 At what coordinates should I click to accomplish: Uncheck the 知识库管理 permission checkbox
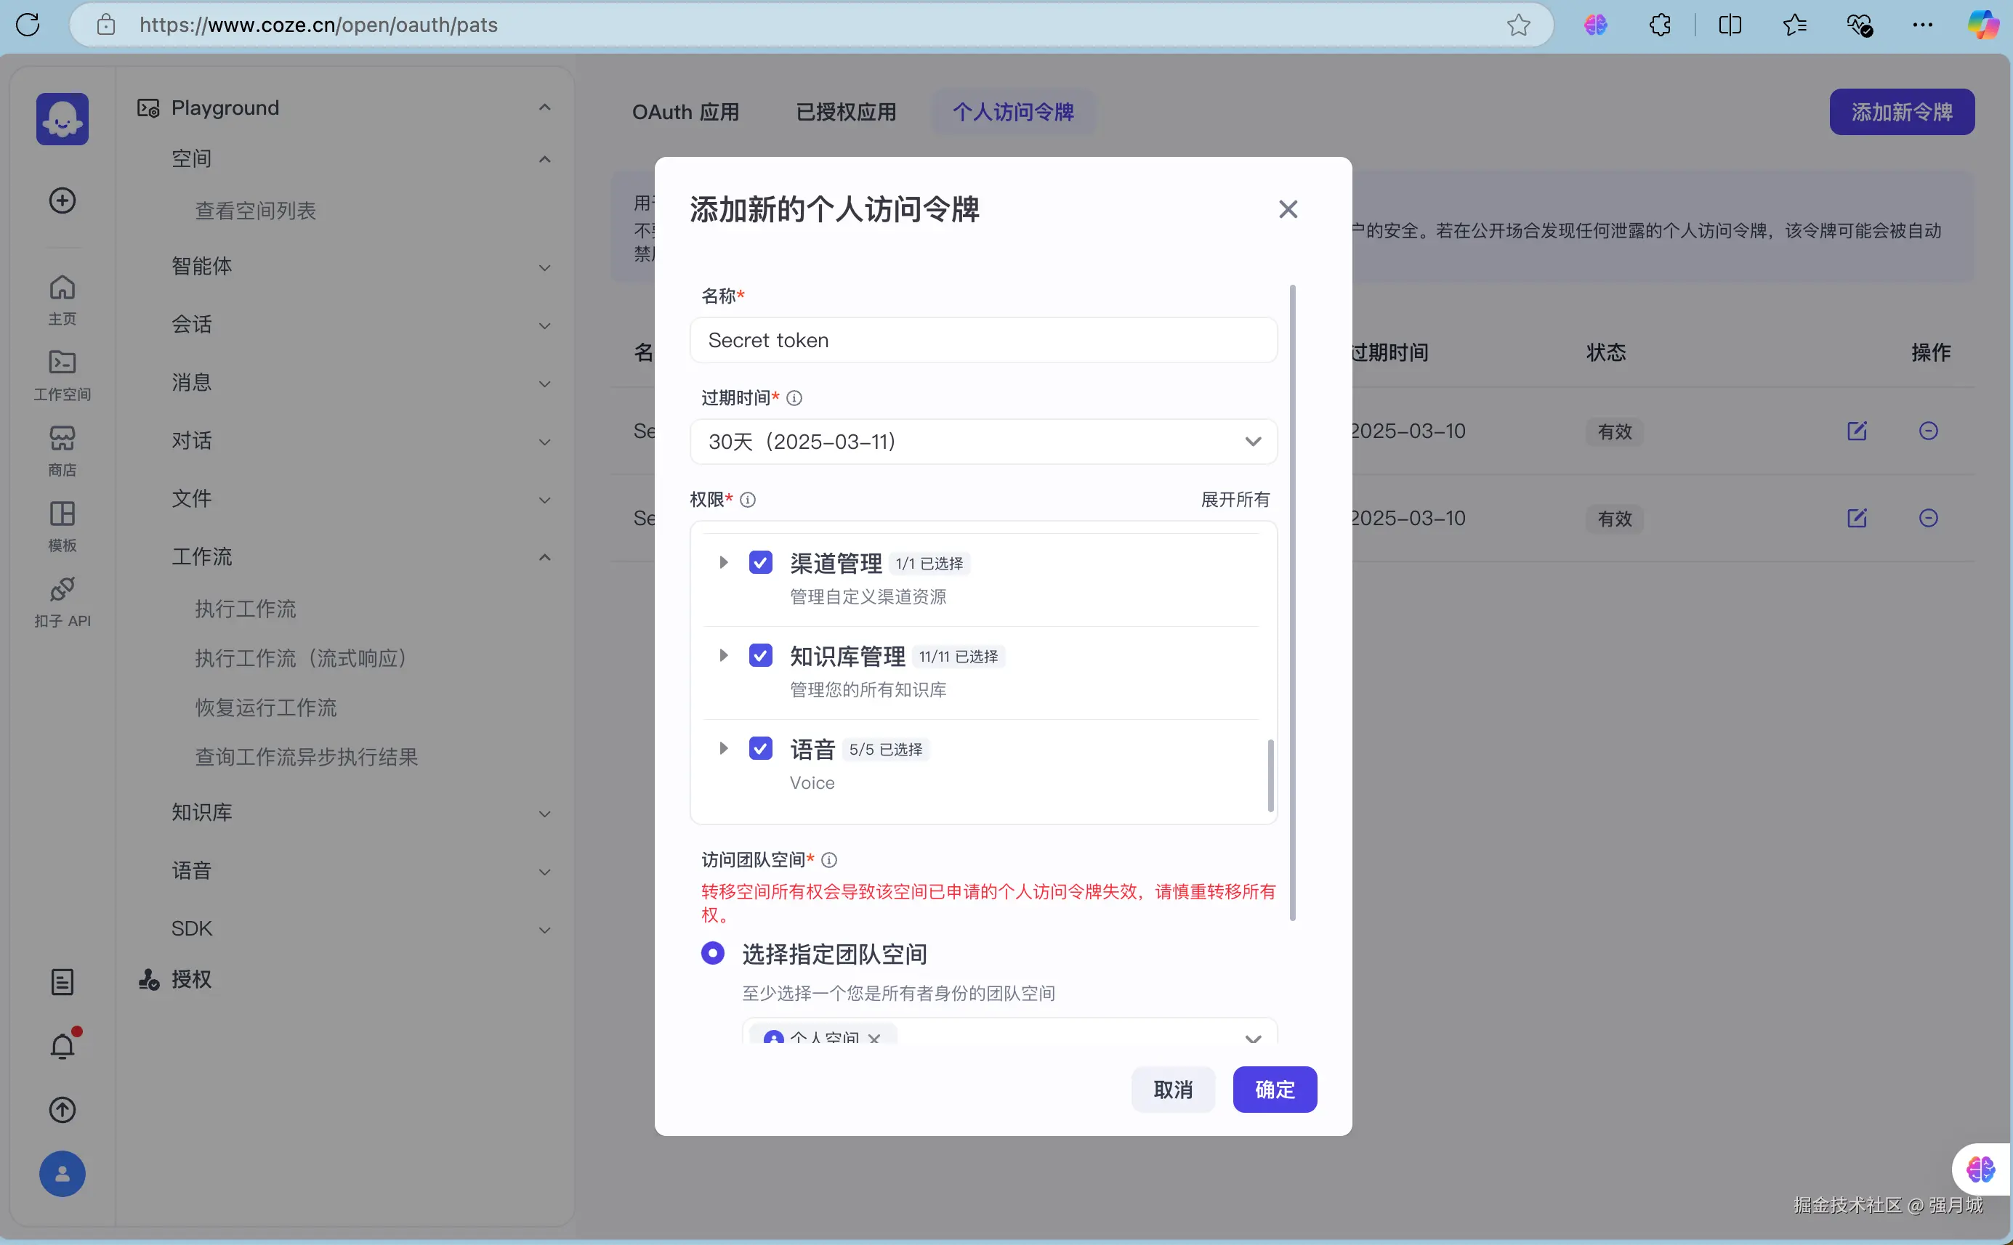[x=760, y=655]
